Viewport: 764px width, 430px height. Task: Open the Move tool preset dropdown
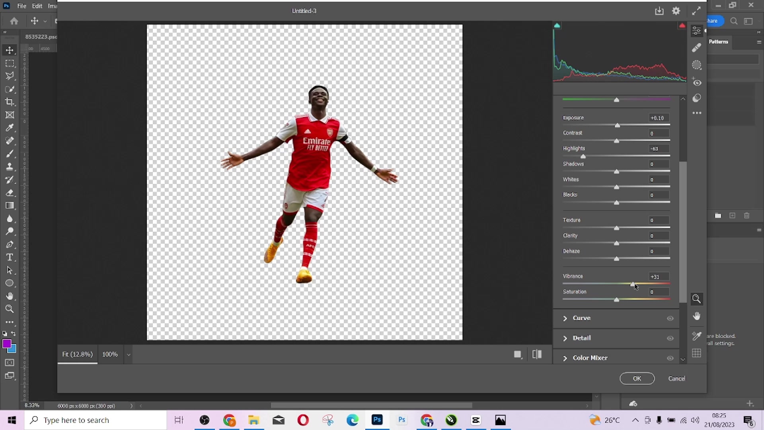(x=45, y=21)
